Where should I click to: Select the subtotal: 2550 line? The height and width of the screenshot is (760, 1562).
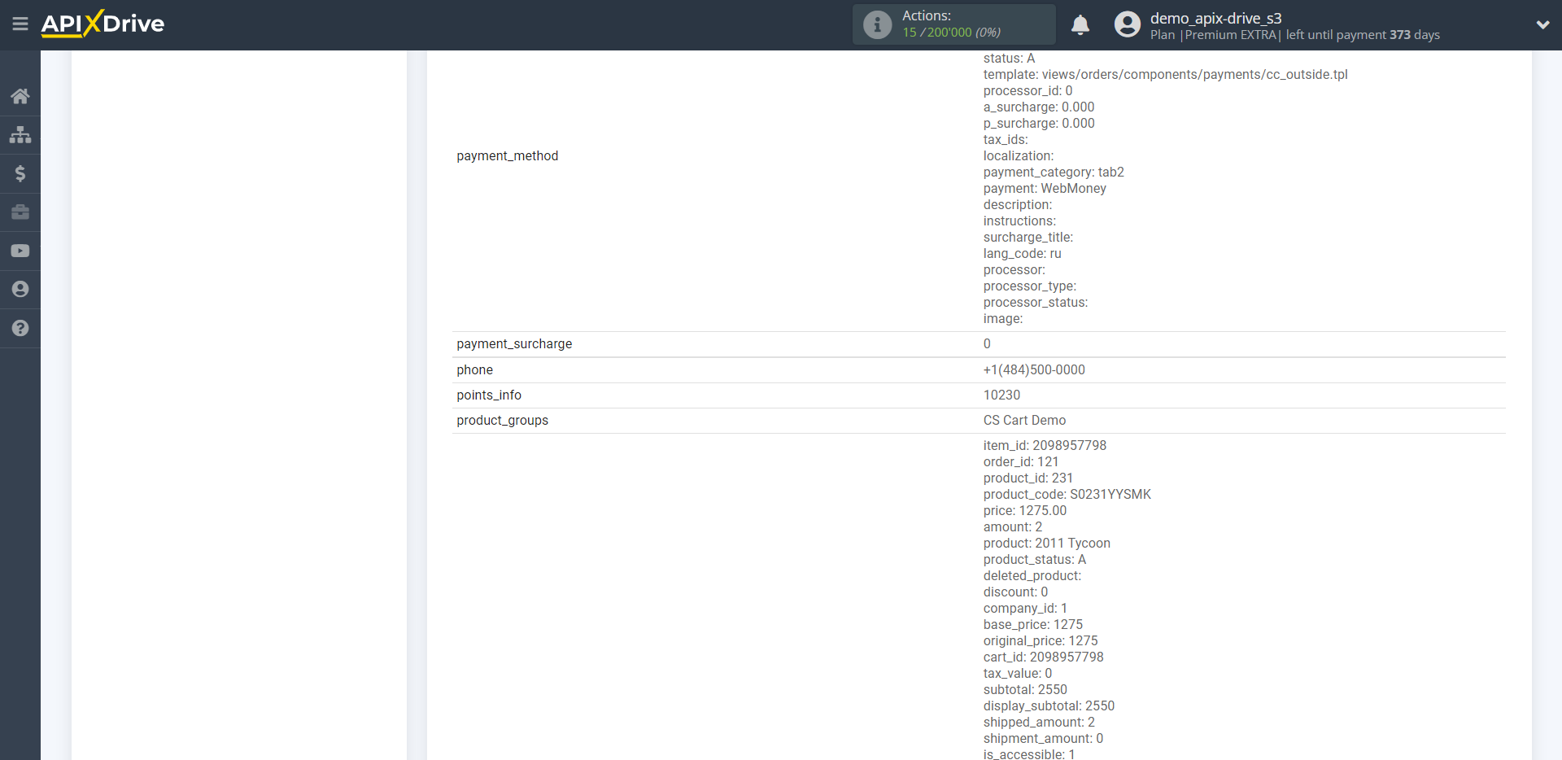tap(1025, 689)
